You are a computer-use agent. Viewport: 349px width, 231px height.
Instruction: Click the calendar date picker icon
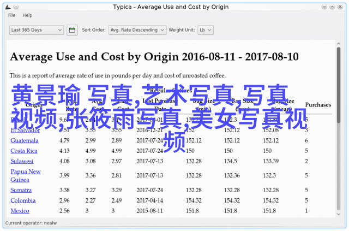pyautogui.click(x=72, y=30)
